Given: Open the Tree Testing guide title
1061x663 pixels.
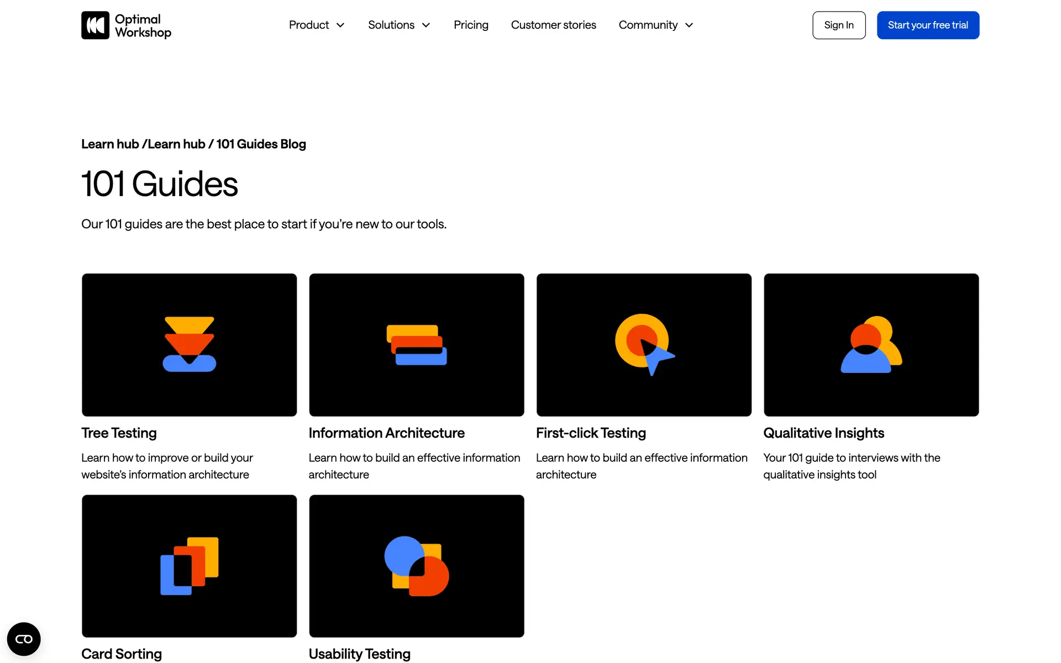Looking at the screenshot, I should (x=119, y=433).
